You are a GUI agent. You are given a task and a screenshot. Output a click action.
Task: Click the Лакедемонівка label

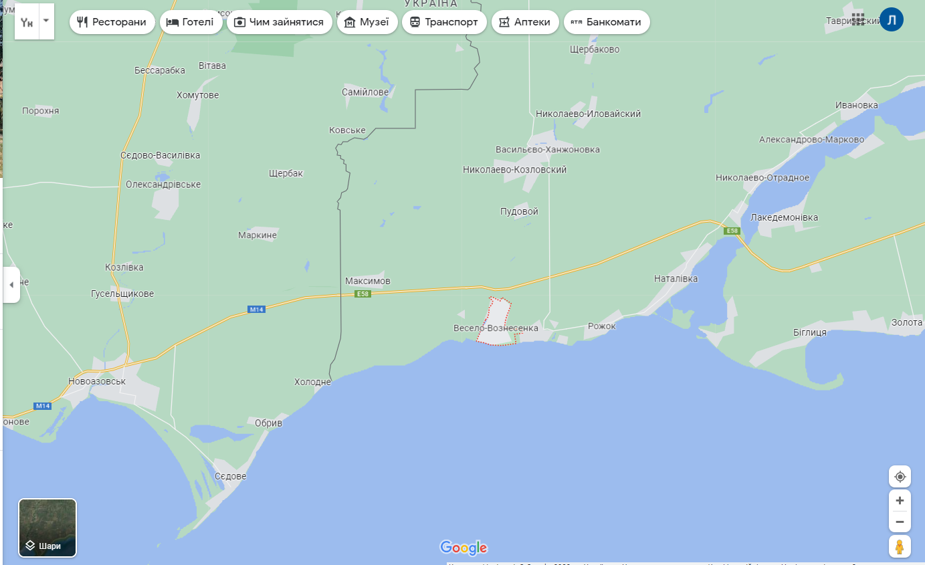point(784,218)
